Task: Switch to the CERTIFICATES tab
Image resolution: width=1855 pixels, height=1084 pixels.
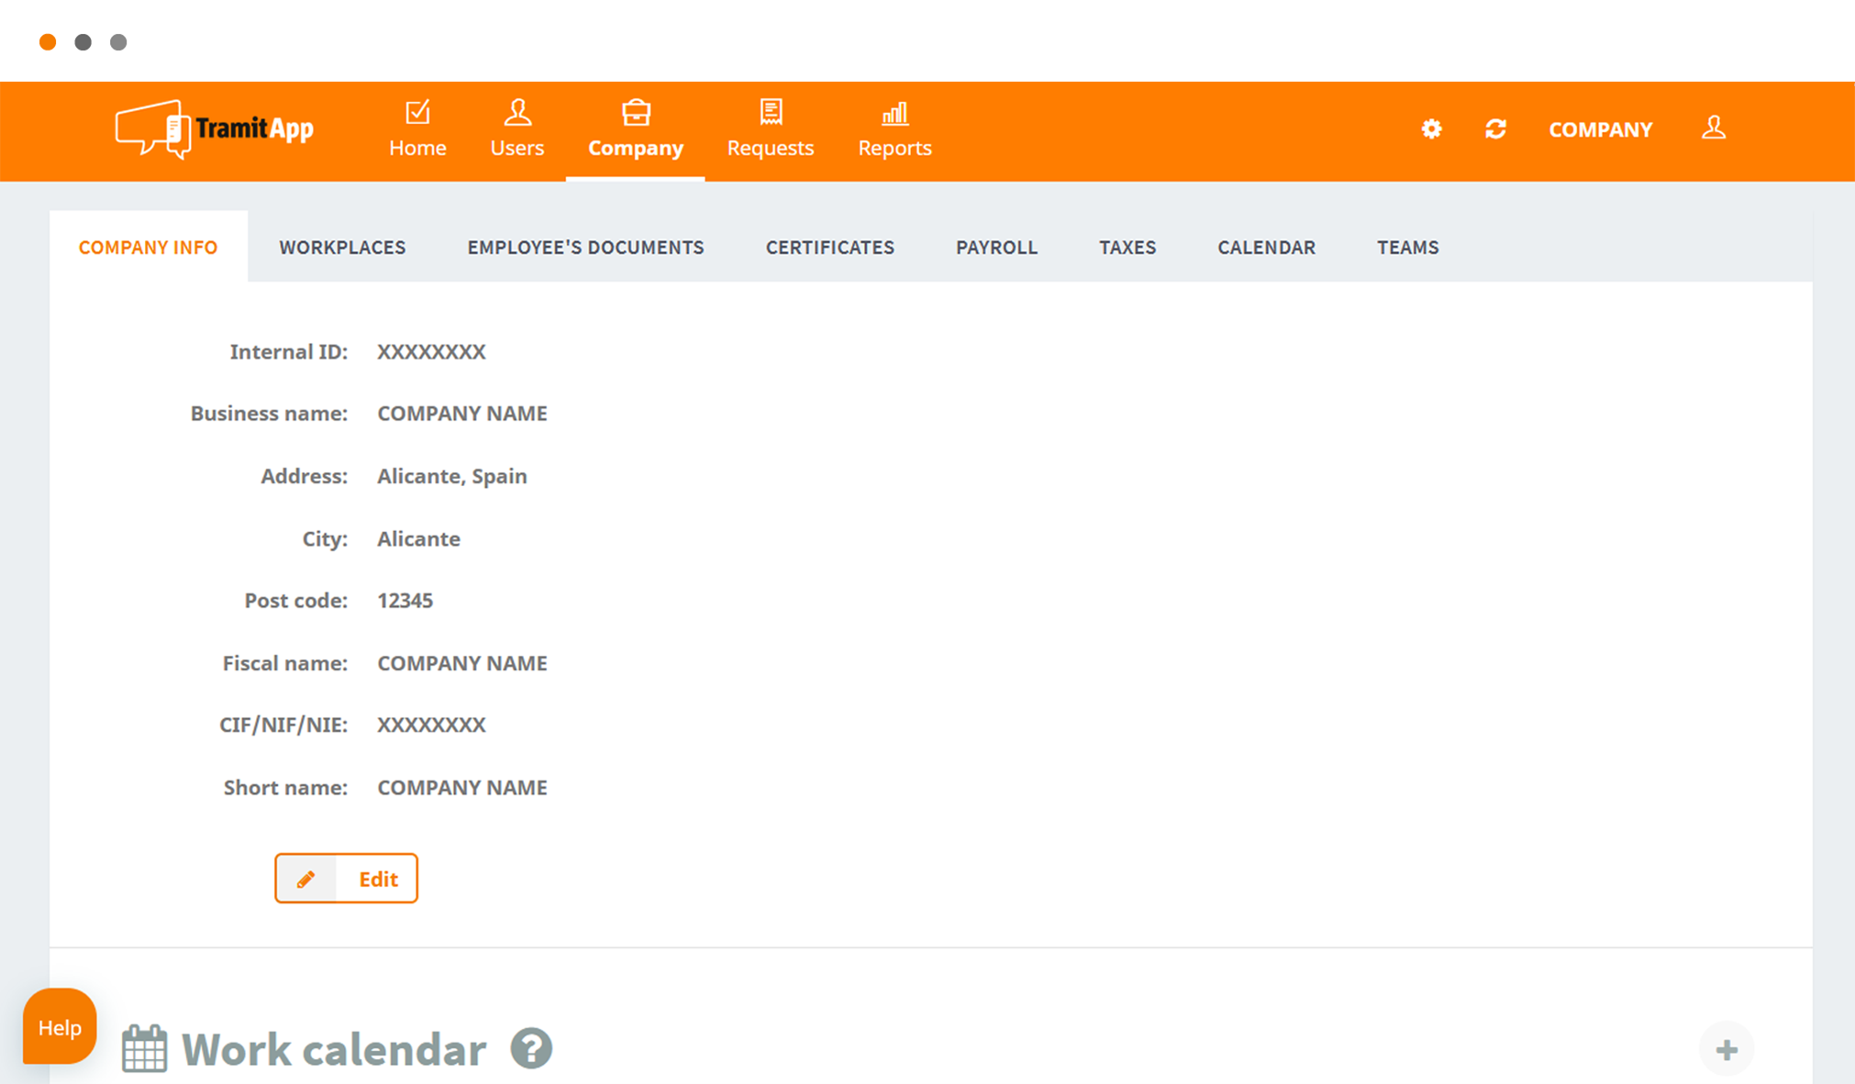Action: [x=829, y=248]
